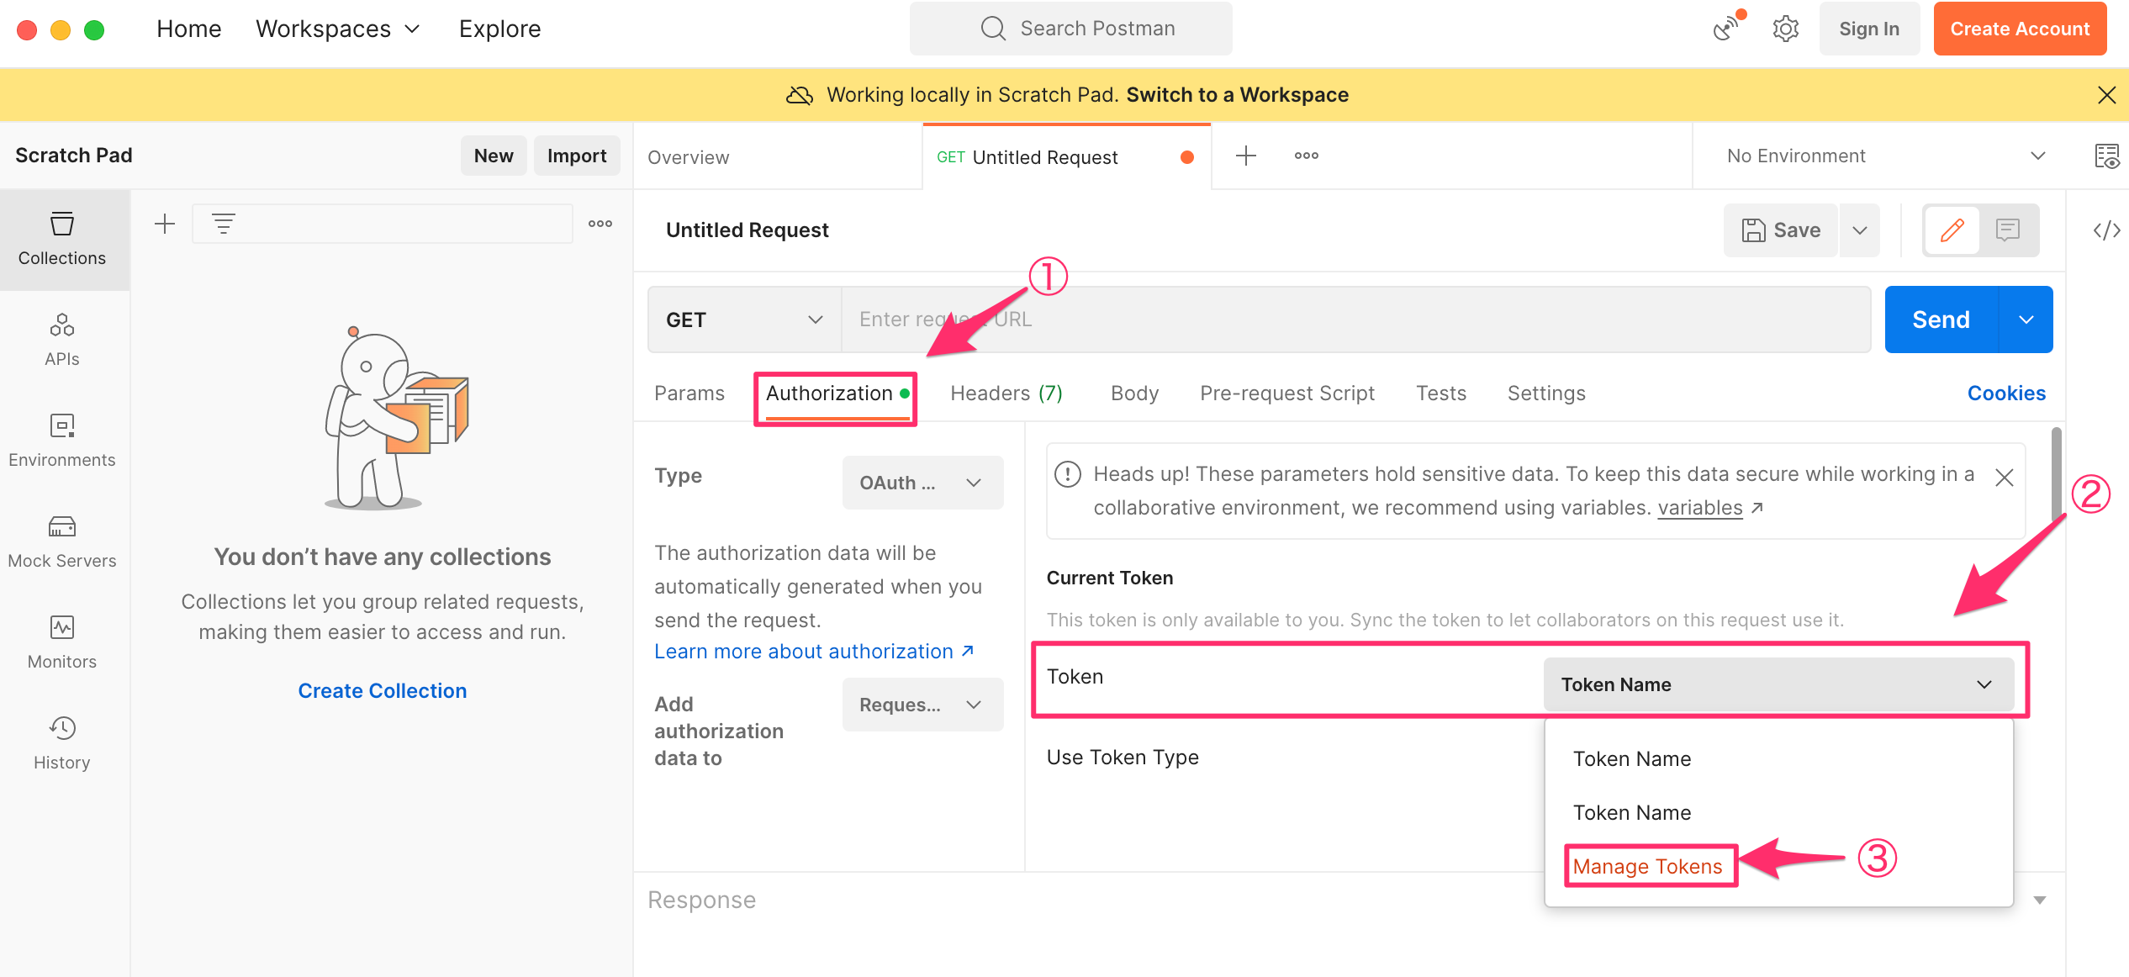Open the No Environment selector
The width and height of the screenshot is (2129, 977).
coord(1885,156)
